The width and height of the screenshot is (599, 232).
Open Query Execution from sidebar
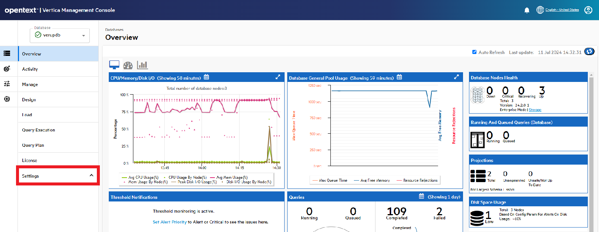(x=58, y=130)
